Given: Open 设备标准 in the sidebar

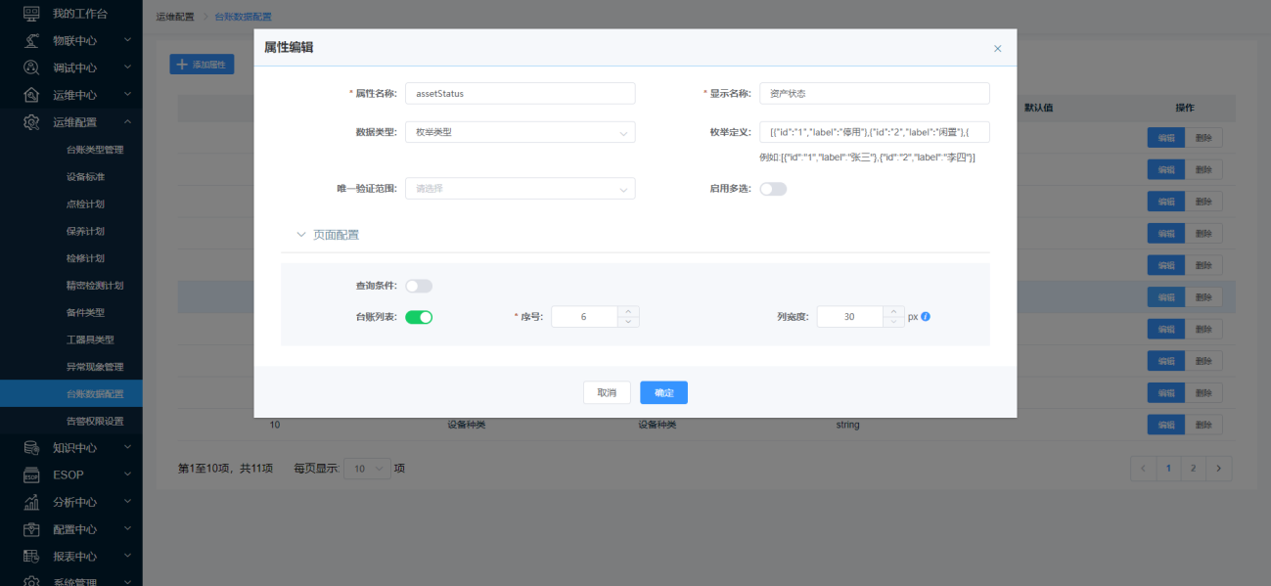Looking at the screenshot, I should tap(85, 177).
